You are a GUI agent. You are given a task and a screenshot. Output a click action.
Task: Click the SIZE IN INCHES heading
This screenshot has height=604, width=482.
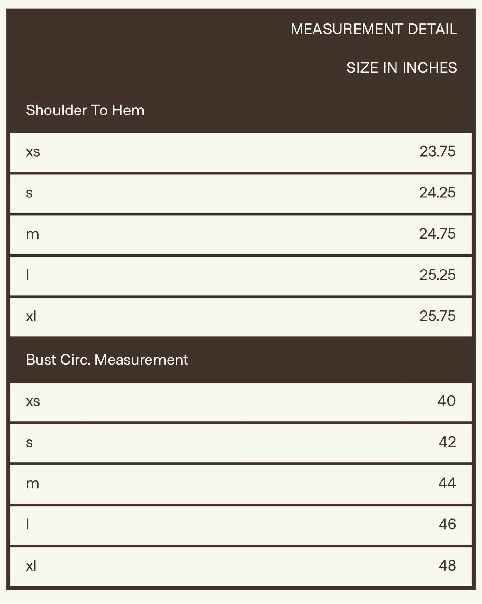(401, 68)
